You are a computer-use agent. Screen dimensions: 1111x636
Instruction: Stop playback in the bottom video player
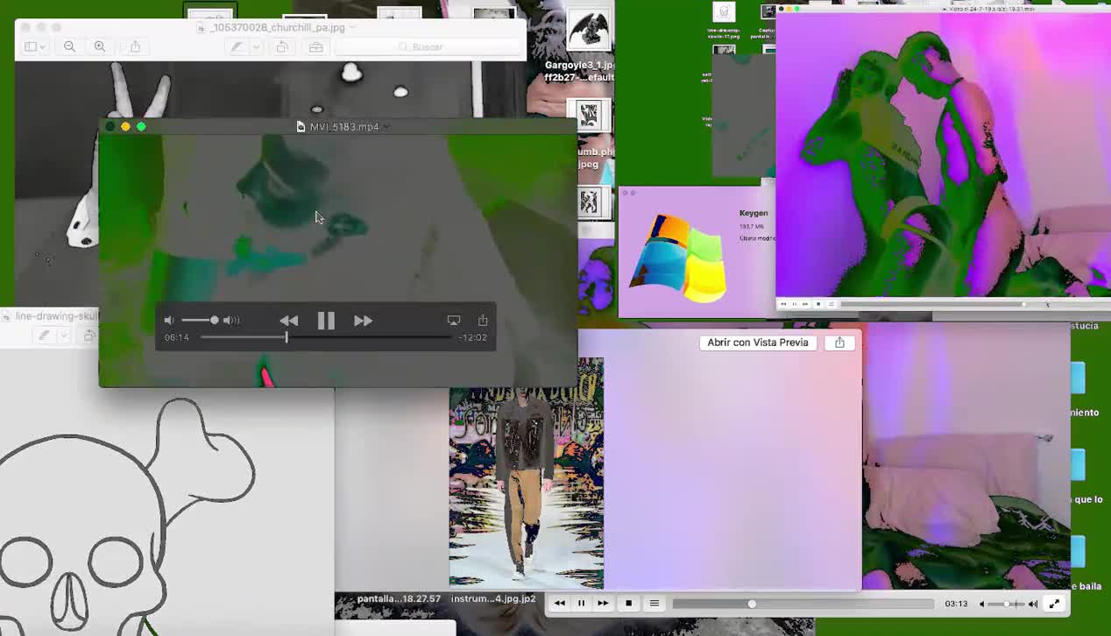point(628,604)
